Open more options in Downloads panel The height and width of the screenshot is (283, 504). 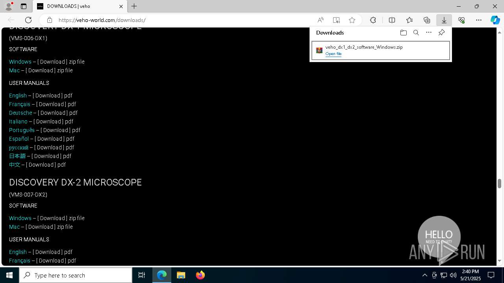429,33
